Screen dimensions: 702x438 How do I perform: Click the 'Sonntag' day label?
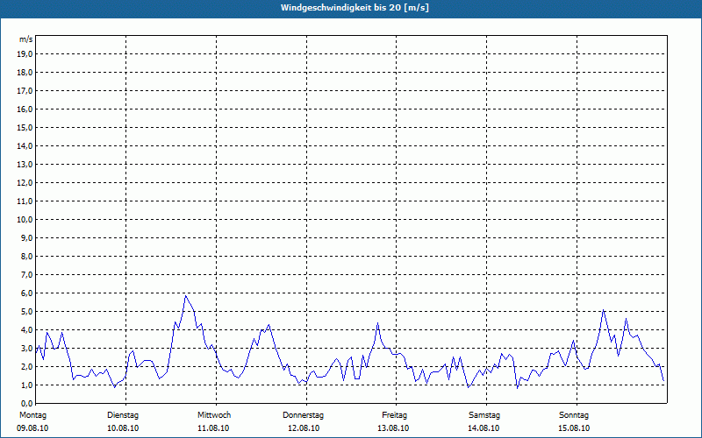574,415
